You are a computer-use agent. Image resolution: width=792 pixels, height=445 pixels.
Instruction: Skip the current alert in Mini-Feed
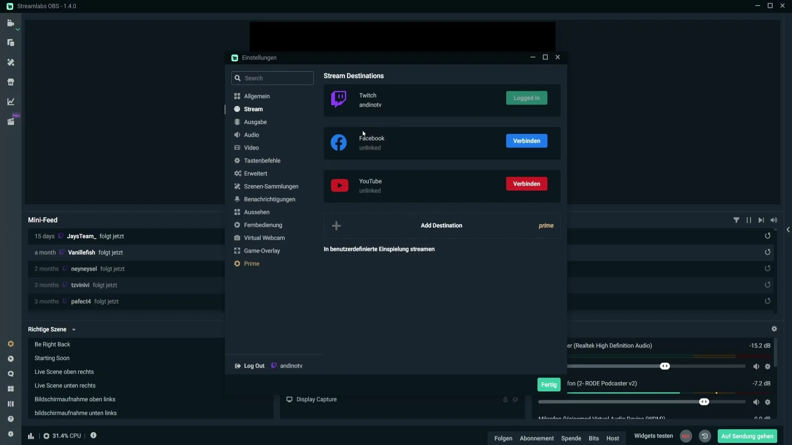(761, 220)
